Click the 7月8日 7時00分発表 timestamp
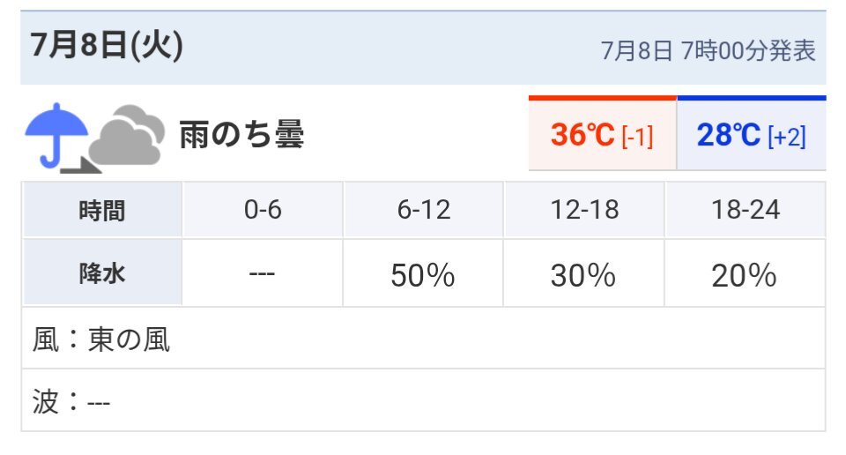 [708, 51]
